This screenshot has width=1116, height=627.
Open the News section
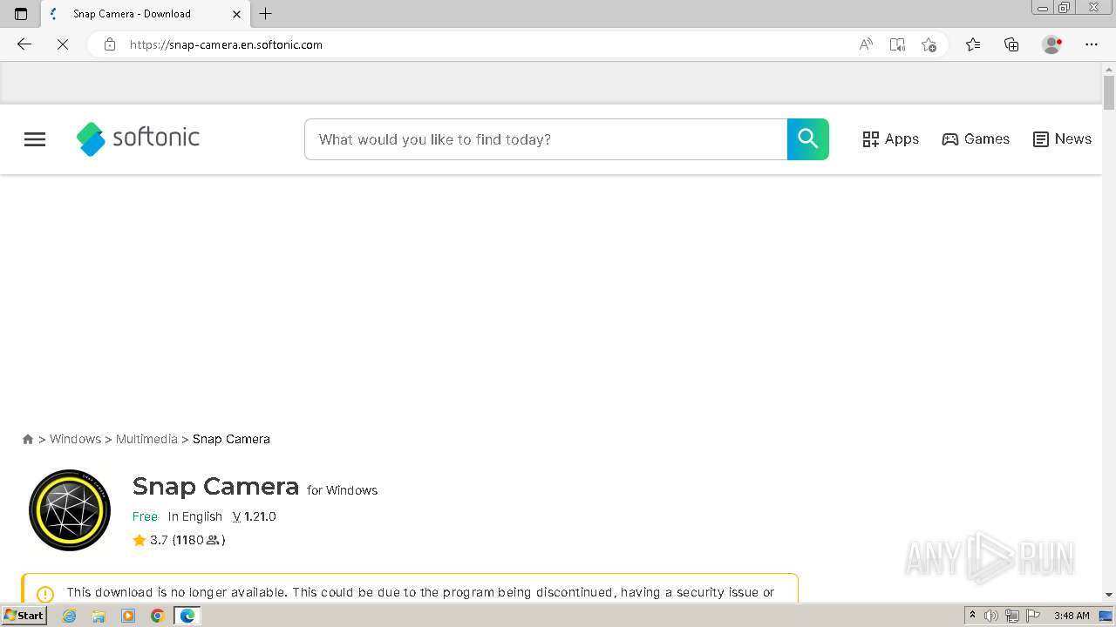1062,139
